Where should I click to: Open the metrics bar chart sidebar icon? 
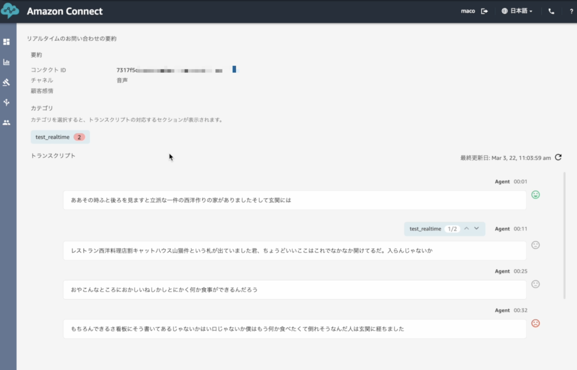coord(6,62)
